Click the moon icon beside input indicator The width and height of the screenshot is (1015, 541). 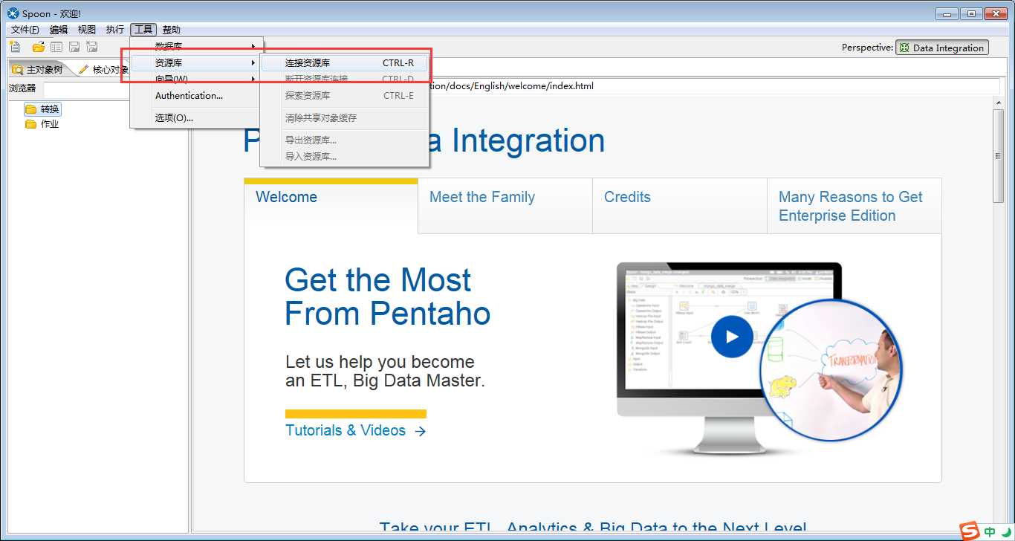[x=1006, y=532]
